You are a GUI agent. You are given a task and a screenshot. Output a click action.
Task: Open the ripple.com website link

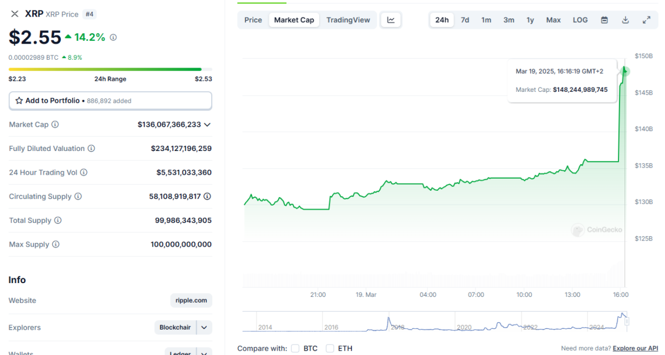pos(191,301)
